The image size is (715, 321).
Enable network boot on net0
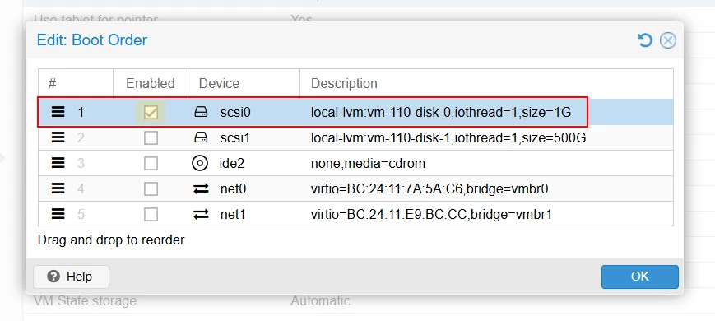click(x=151, y=188)
